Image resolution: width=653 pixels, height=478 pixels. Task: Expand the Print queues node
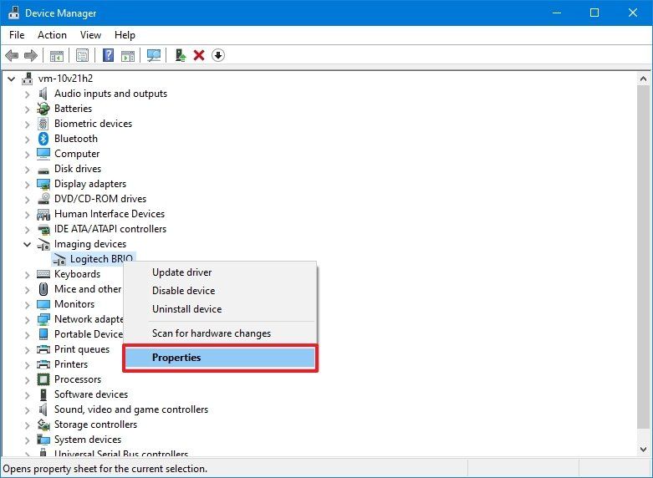27,349
